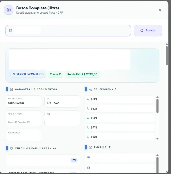The image size is (171, 174).
Task: Click the down arrow of the Telefones scrollbar
Action: (157, 139)
